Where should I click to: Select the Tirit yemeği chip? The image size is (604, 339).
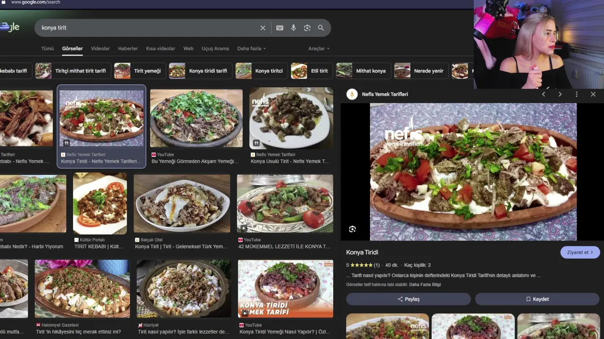[140, 71]
